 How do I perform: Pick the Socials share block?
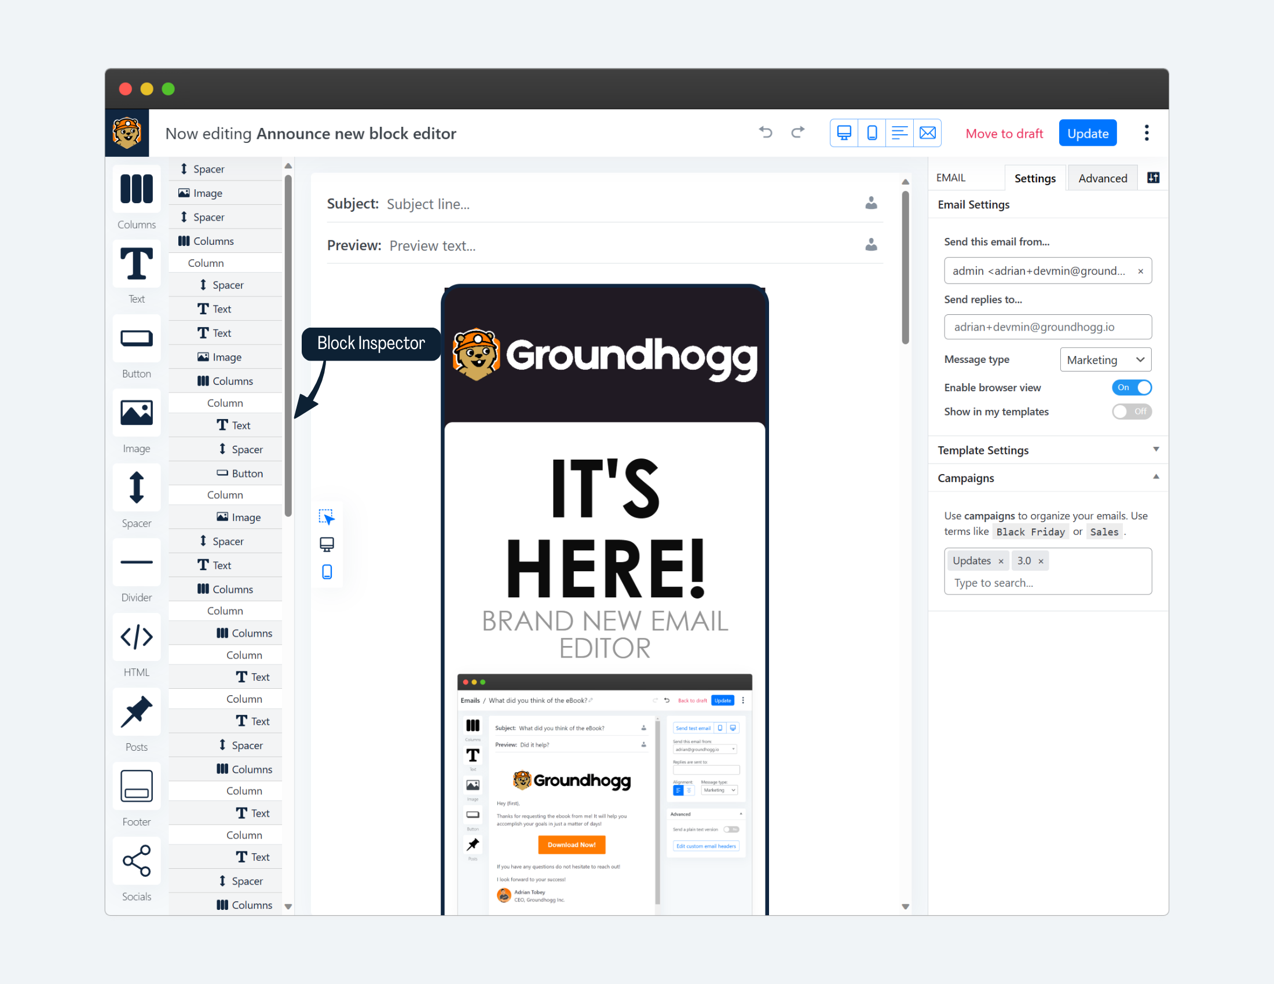tap(137, 860)
